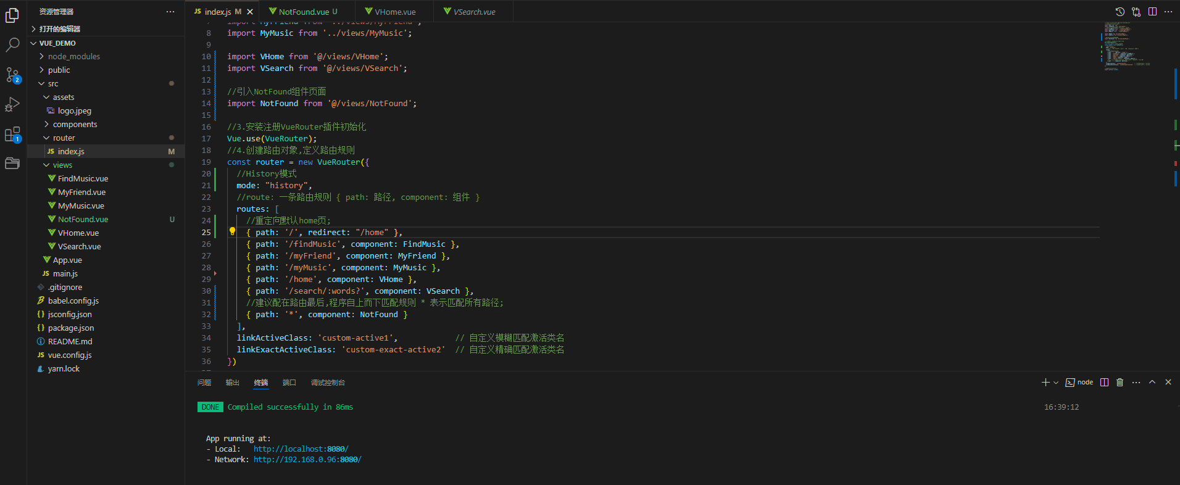This screenshot has width=1180, height=485.
Task: Expand the 打开的编辑器 open editors section
Action: click(x=106, y=29)
